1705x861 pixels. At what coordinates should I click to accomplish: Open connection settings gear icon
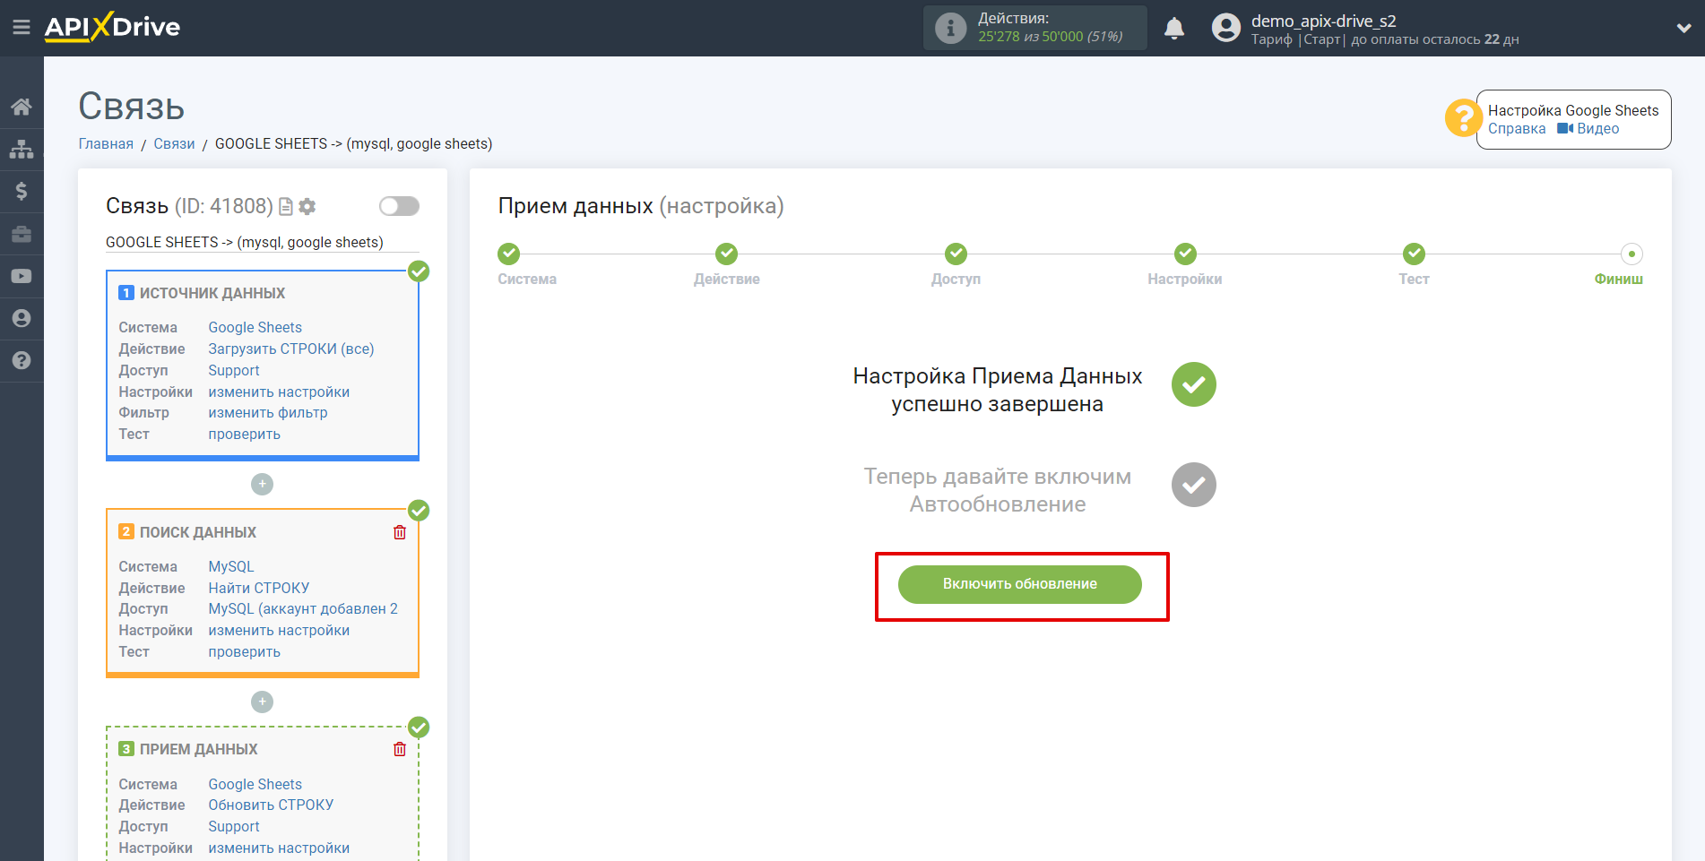(x=307, y=206)
